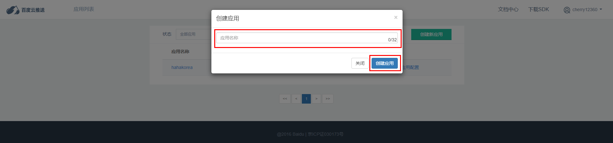Click the user avatar icon beside cherry12360
The image size is (613, 143).
pyautogui.click(x=567, y=10)
